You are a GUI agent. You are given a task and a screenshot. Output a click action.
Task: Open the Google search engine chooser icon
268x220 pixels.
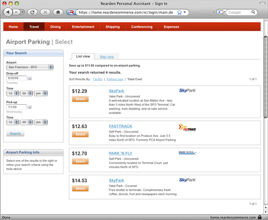tap(221, 12)
